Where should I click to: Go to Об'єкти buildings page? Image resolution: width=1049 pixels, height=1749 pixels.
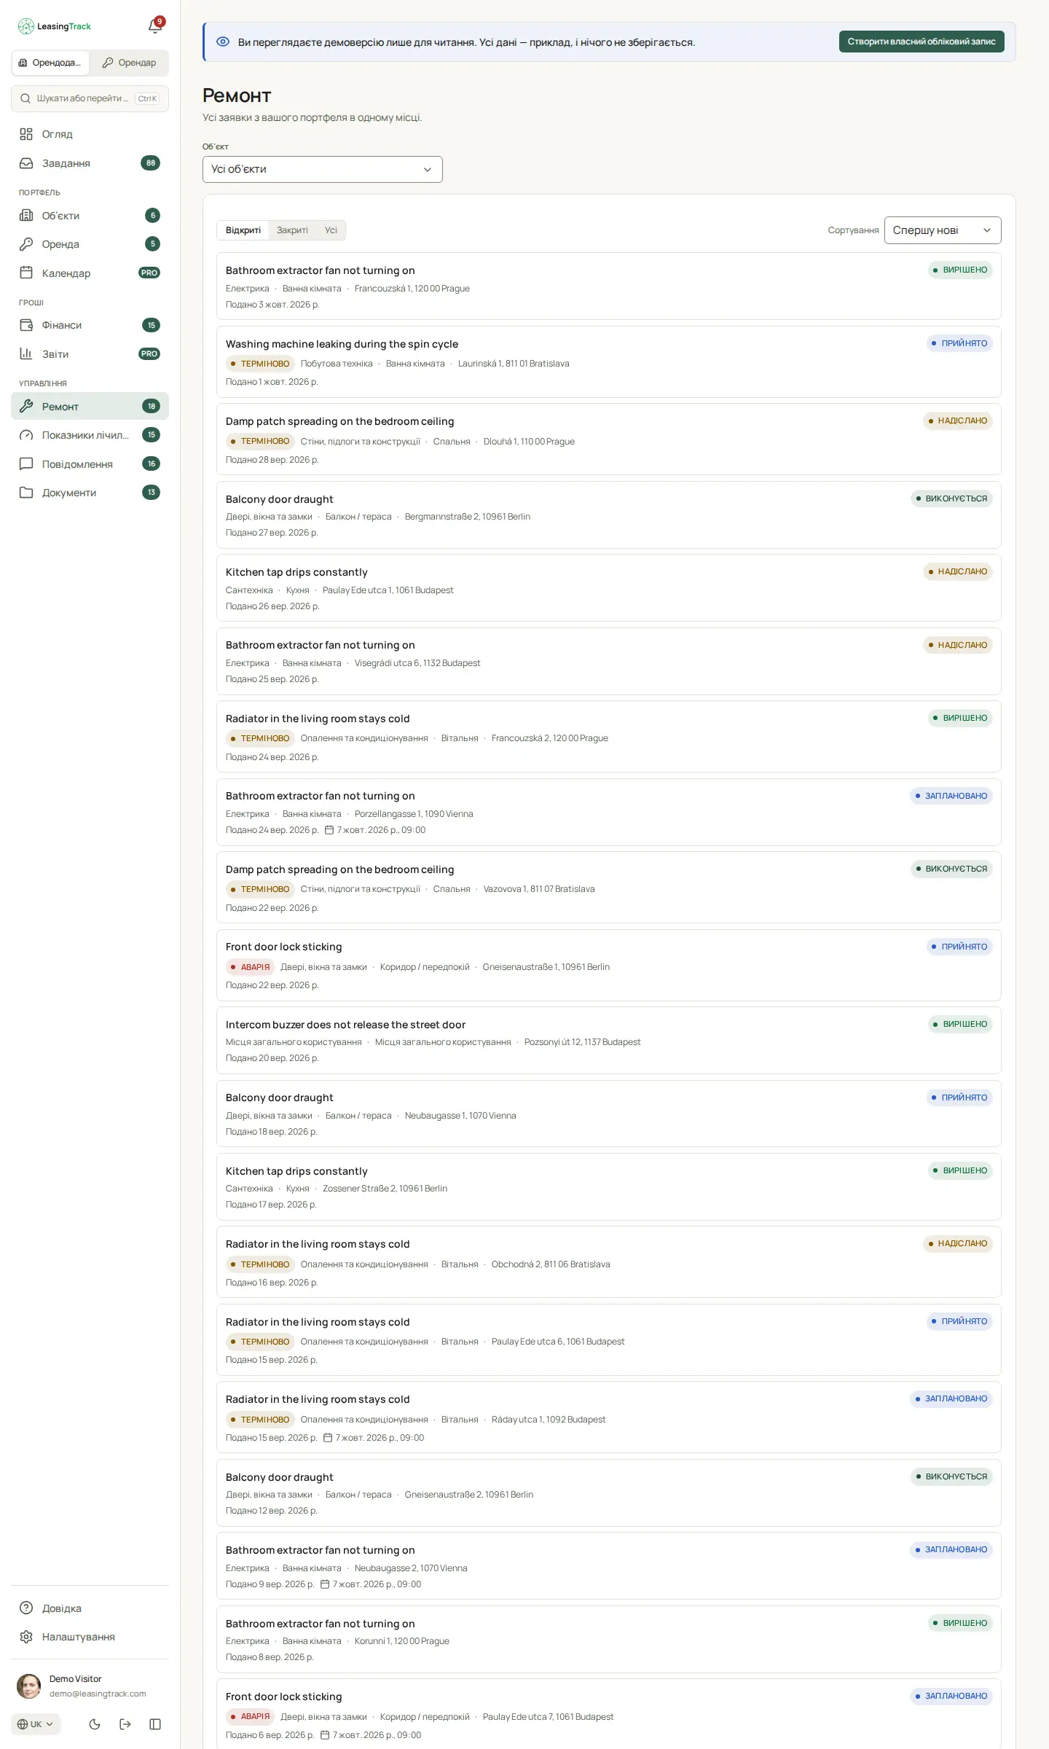pos(90,216)
